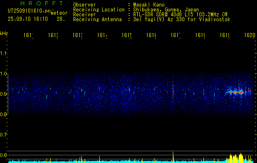Click the 1615 time axis label
This screenshot has width=257, height=163.
point(127,35)
